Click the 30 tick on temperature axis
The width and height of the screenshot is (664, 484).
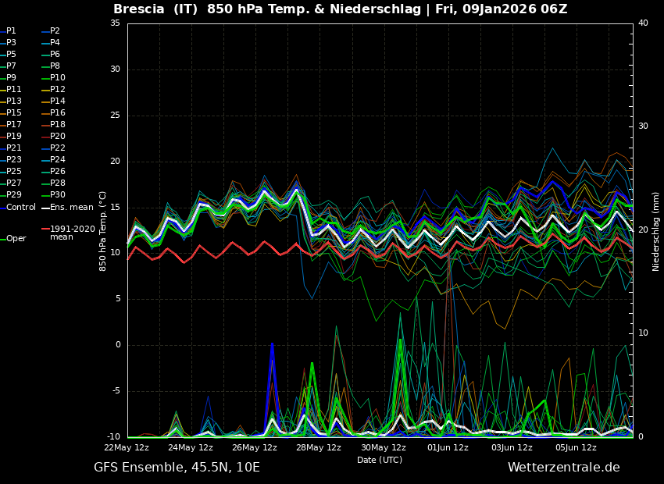pyautogui.click(x=115, y=69)
